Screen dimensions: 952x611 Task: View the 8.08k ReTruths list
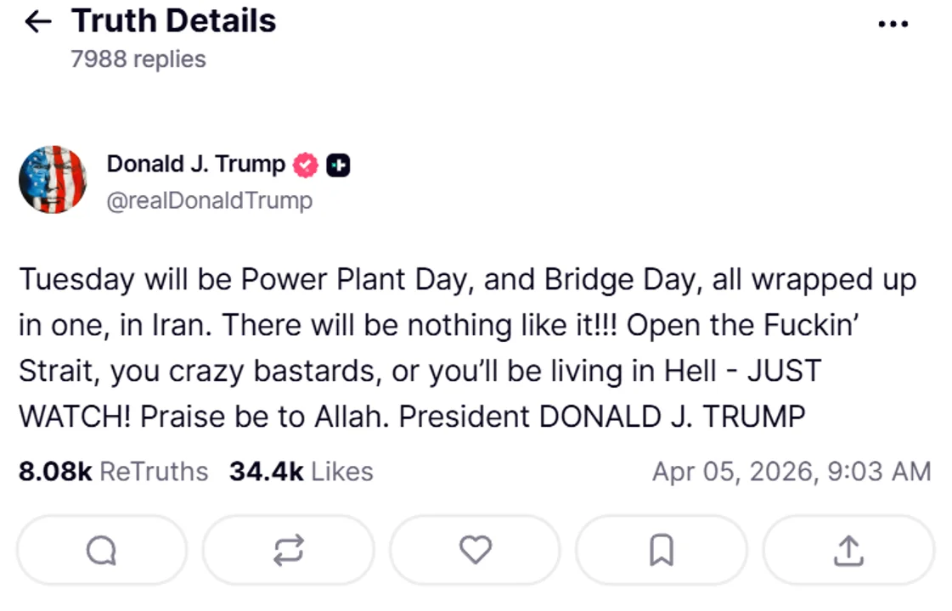tap(113, 472)
